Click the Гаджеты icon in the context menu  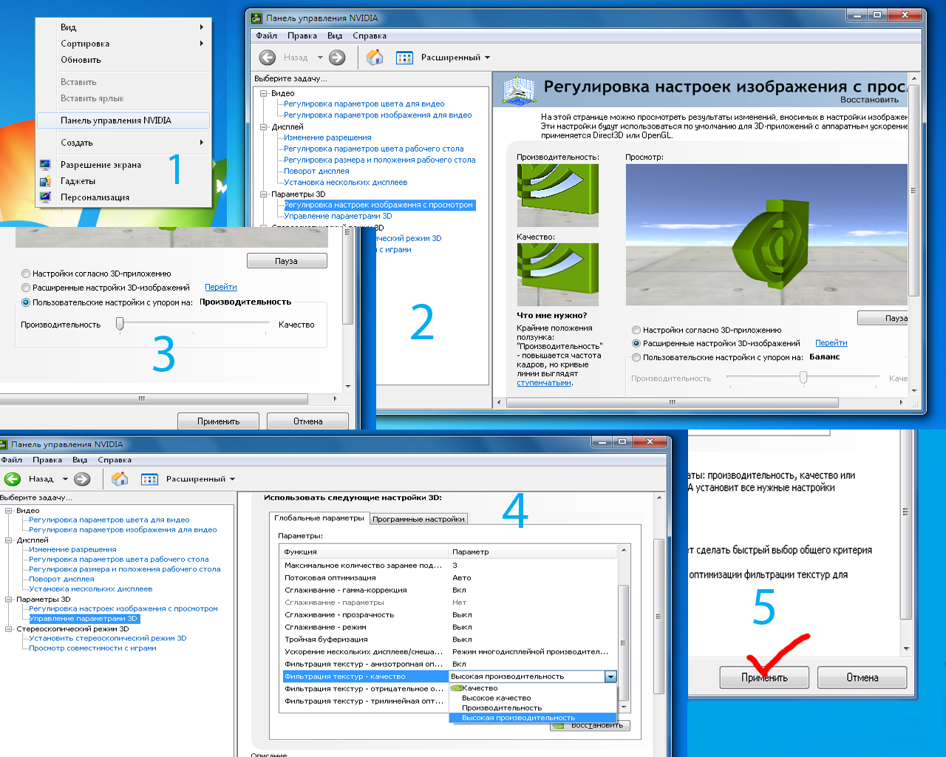[x=46, y=181]
